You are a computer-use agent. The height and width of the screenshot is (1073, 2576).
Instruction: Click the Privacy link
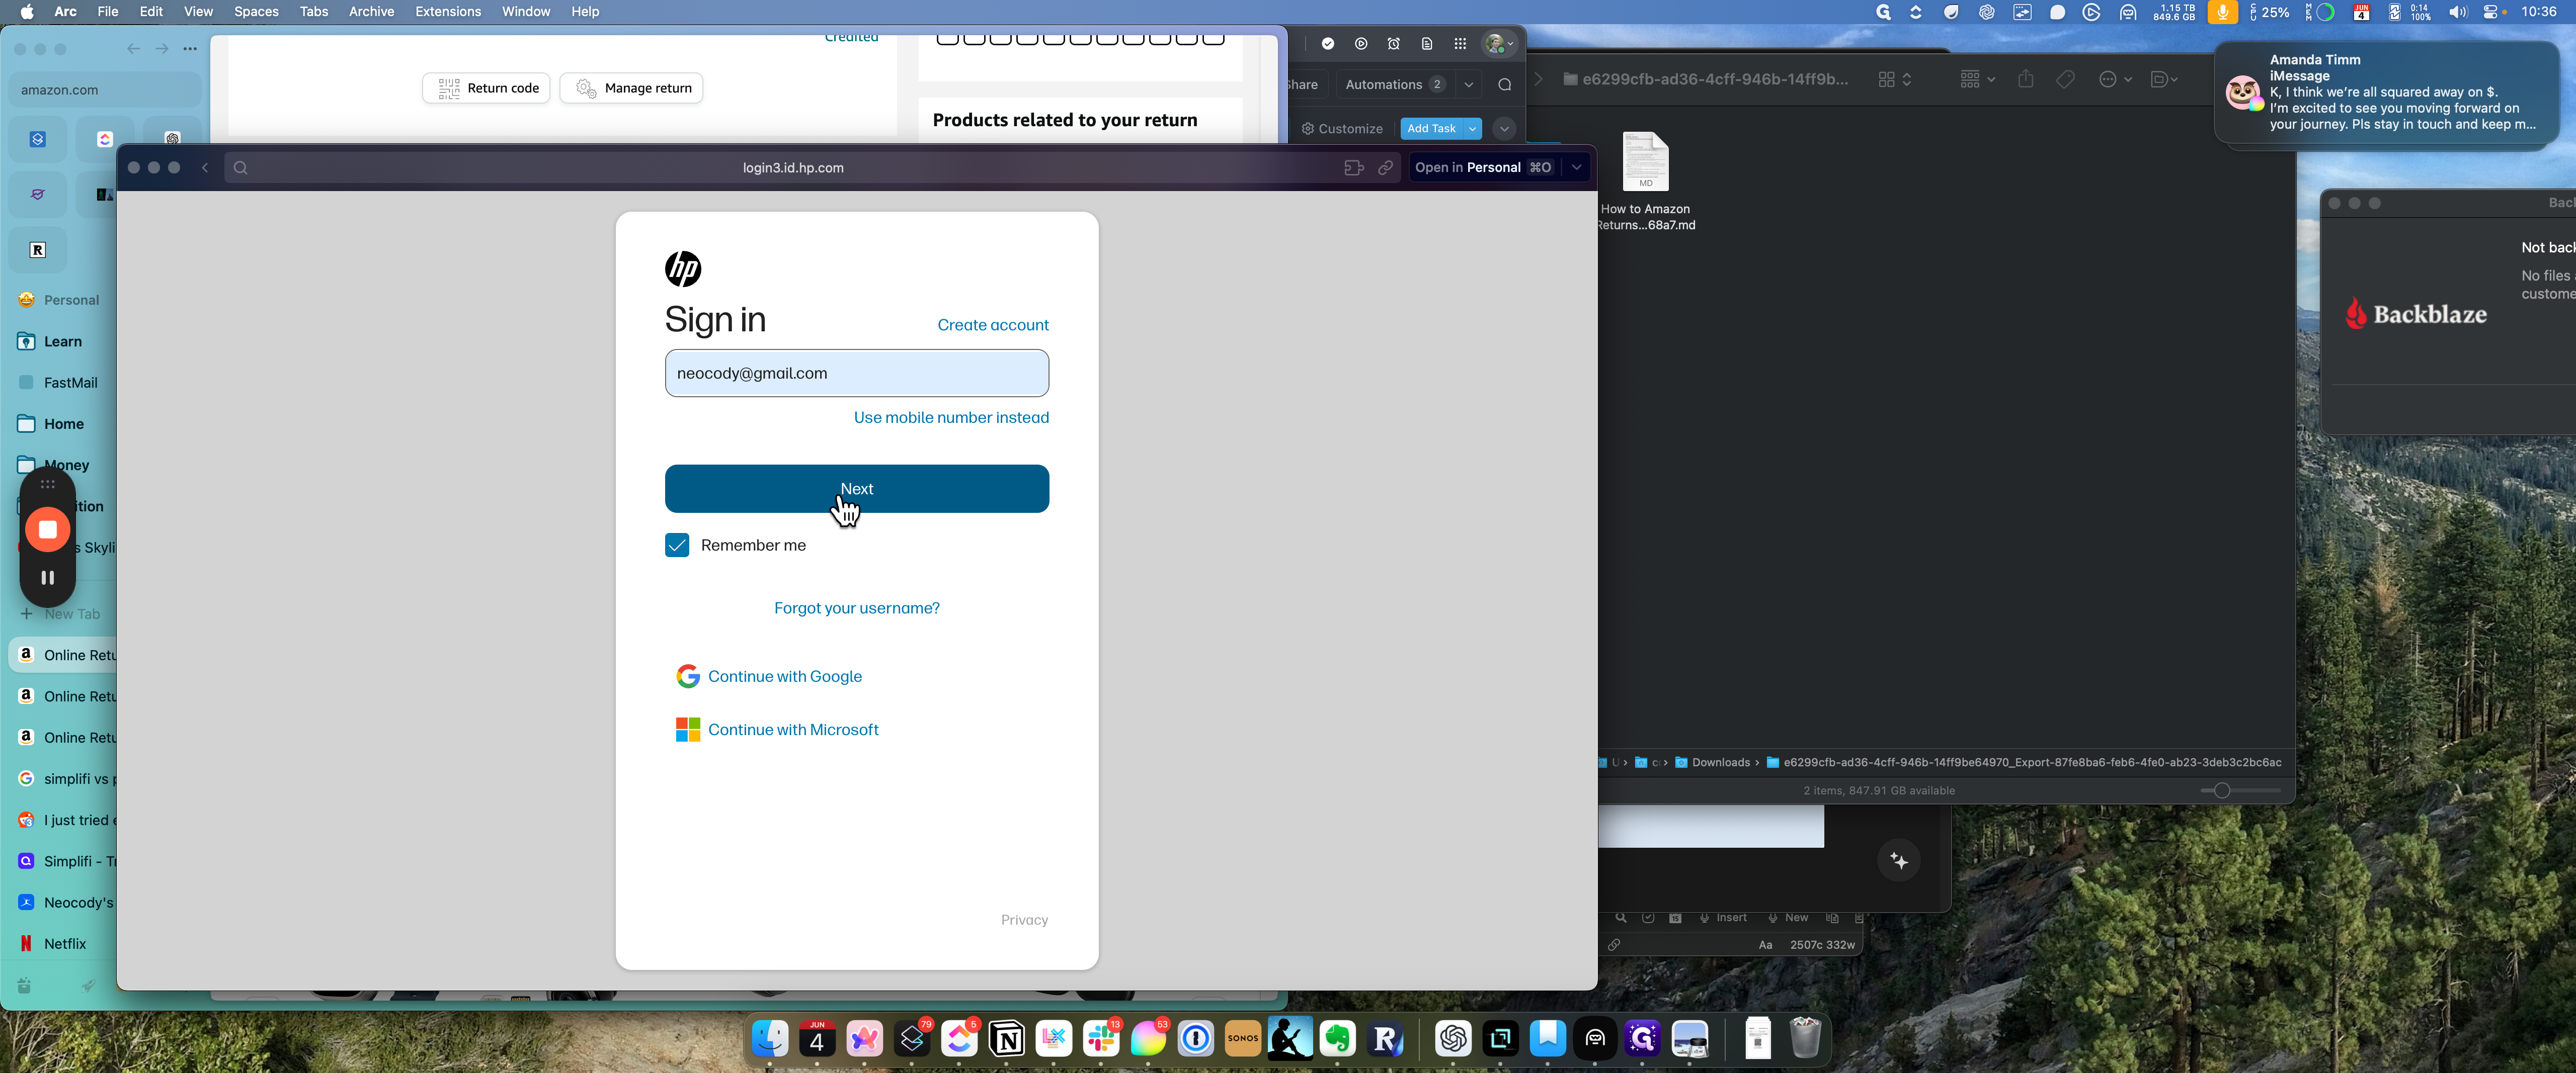click(x=1024, y=920)
